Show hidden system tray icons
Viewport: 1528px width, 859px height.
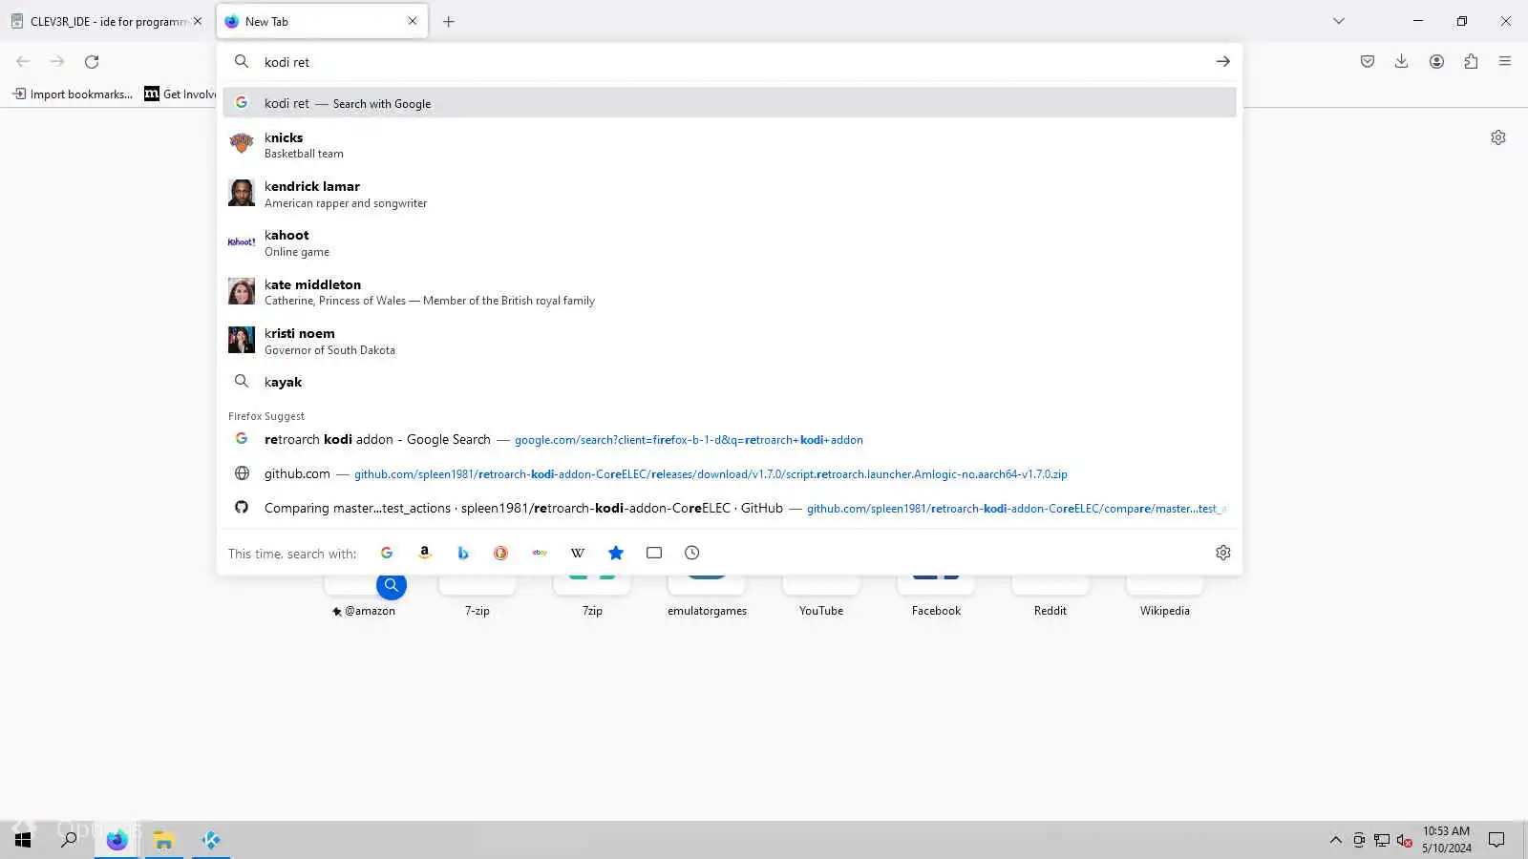[1335, 840]
